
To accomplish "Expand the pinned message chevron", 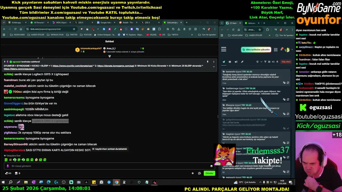I will tap(214, 67).
